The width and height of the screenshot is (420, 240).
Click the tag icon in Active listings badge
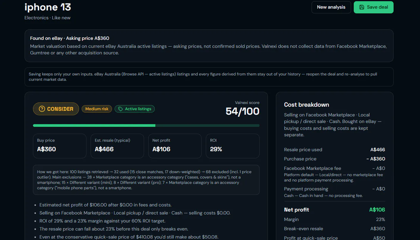pyautogui.click(x=120, y=109)
